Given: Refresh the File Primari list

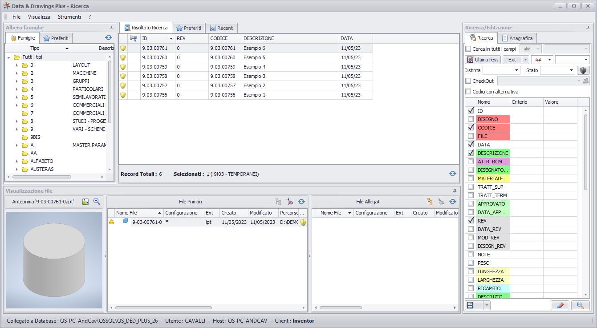Looking at the screenshot, I should (x=301, y=202).
